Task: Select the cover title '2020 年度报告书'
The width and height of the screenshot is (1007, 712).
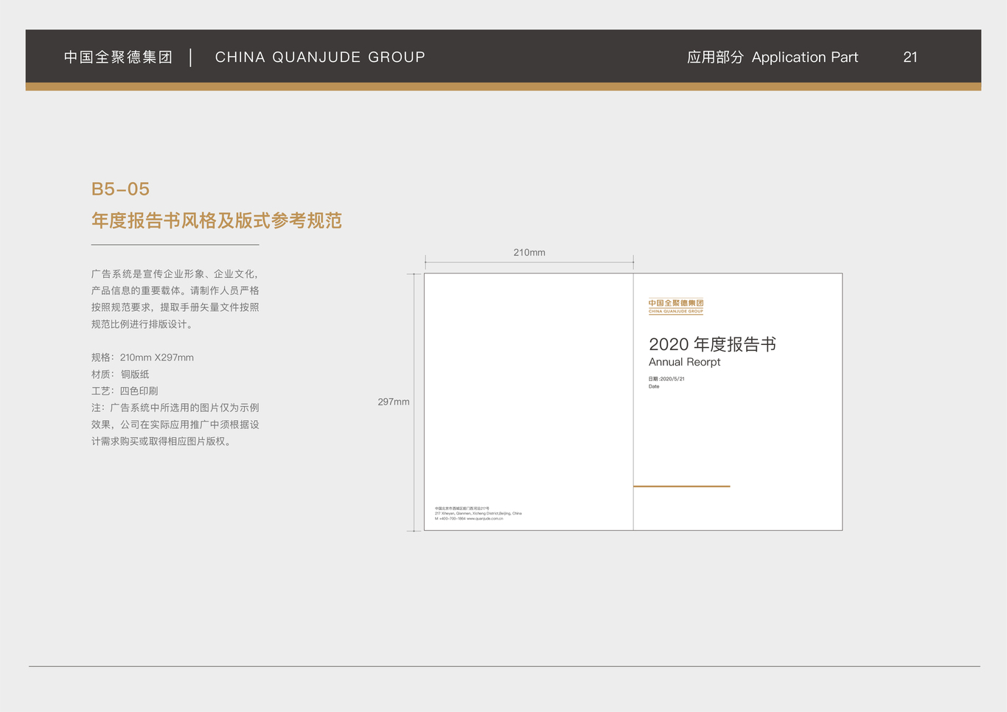Action: [712, 344]
